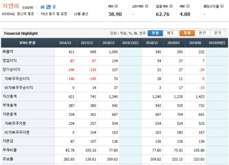Click 매출액 value 1,095
The image size is (229, 165).
point(113,52)
